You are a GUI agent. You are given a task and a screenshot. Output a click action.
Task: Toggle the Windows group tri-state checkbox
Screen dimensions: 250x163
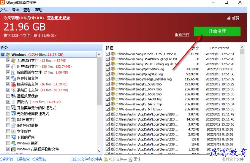pyautogui.click(x=2, y=55)
